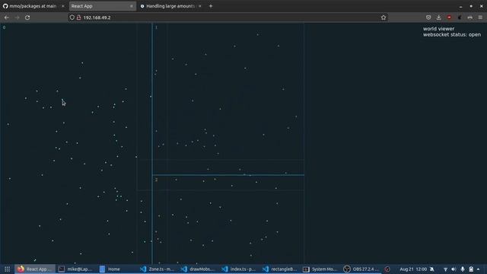Open the Firefox hamburger menu
The height and width of the screenshot is (274, 487).
click(x=480, y=18)
